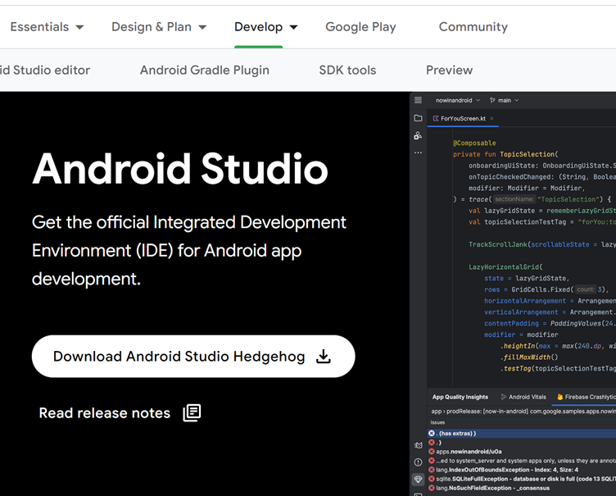Click the @Composable annotation in code
Screen dimensions: 616x496
[x=474, y=143]
